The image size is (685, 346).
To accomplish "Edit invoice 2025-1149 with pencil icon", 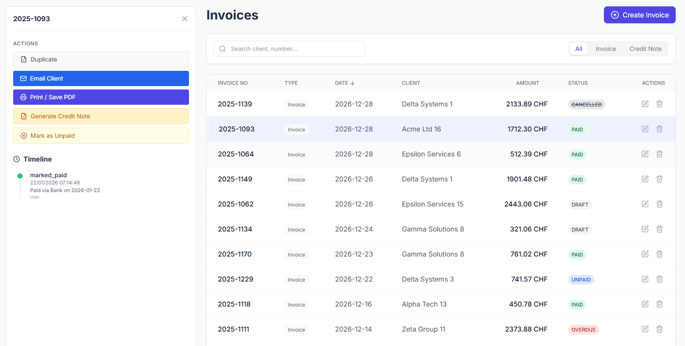I will (x=645, y=179).
